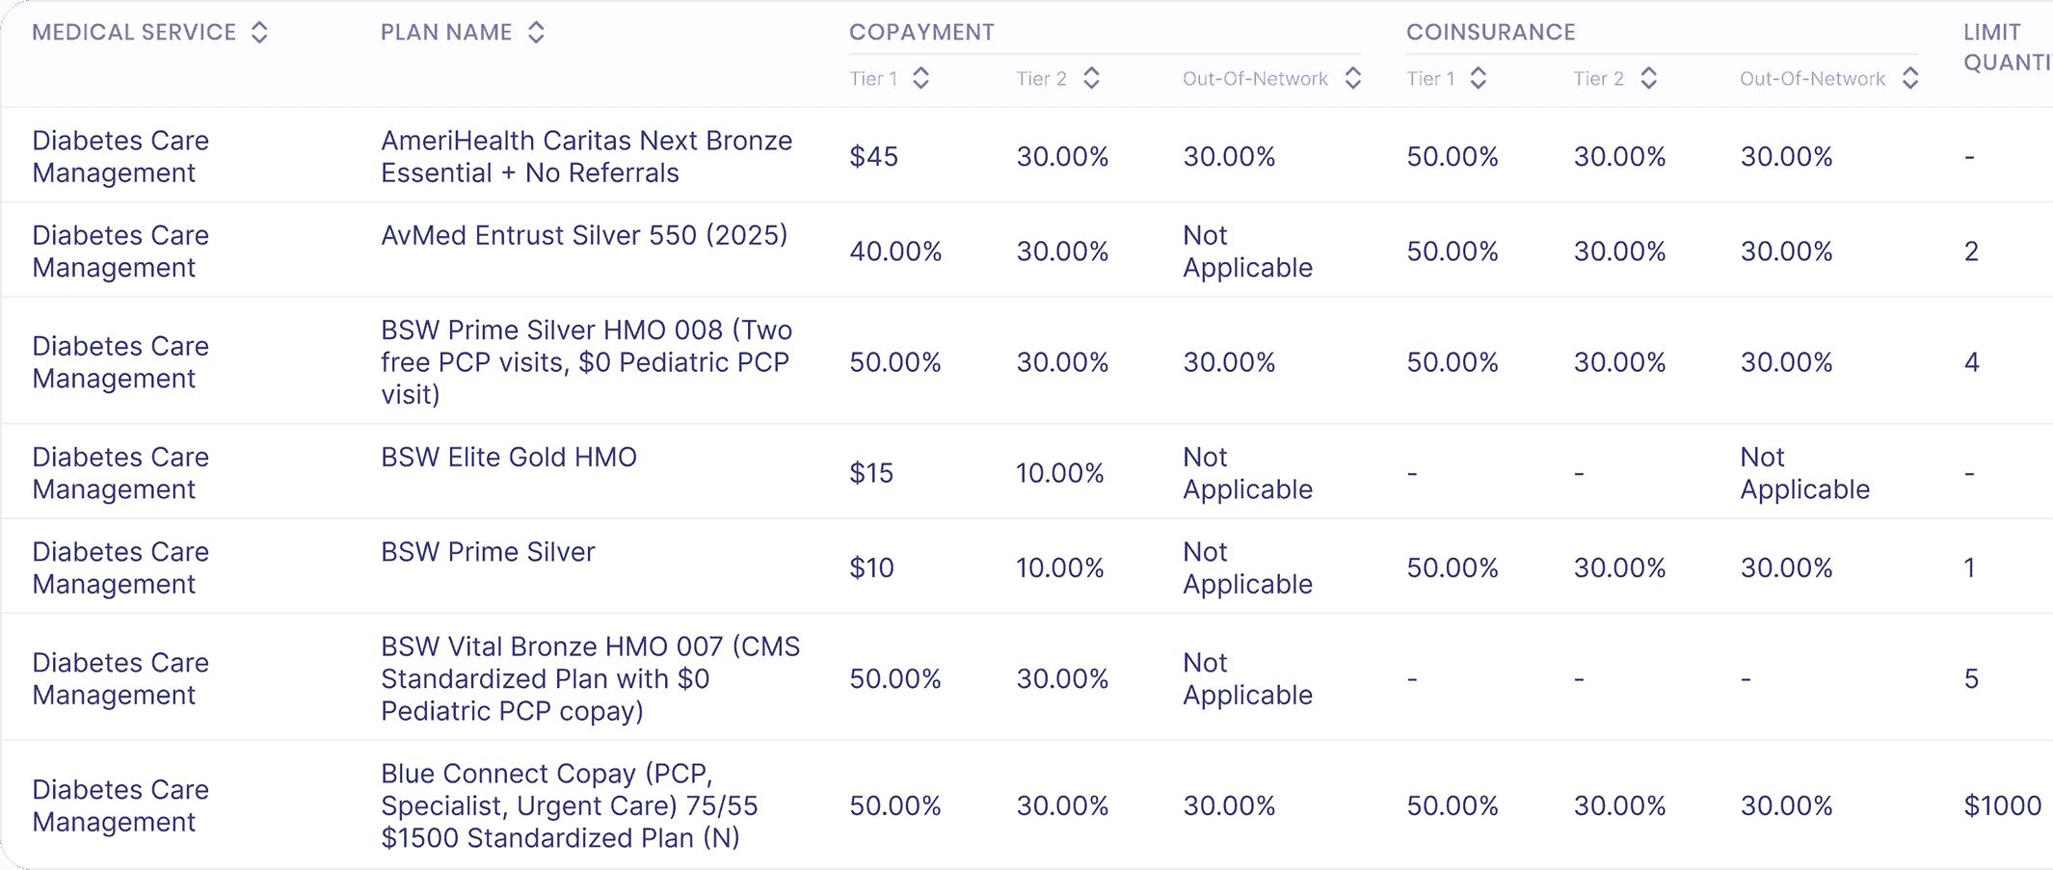Image resolution: width=2053 pixels, height=870 pixels.
Task: Select AmeriHealth Caritas Next Bronze Essential plan
Action: tap(587, 156)
